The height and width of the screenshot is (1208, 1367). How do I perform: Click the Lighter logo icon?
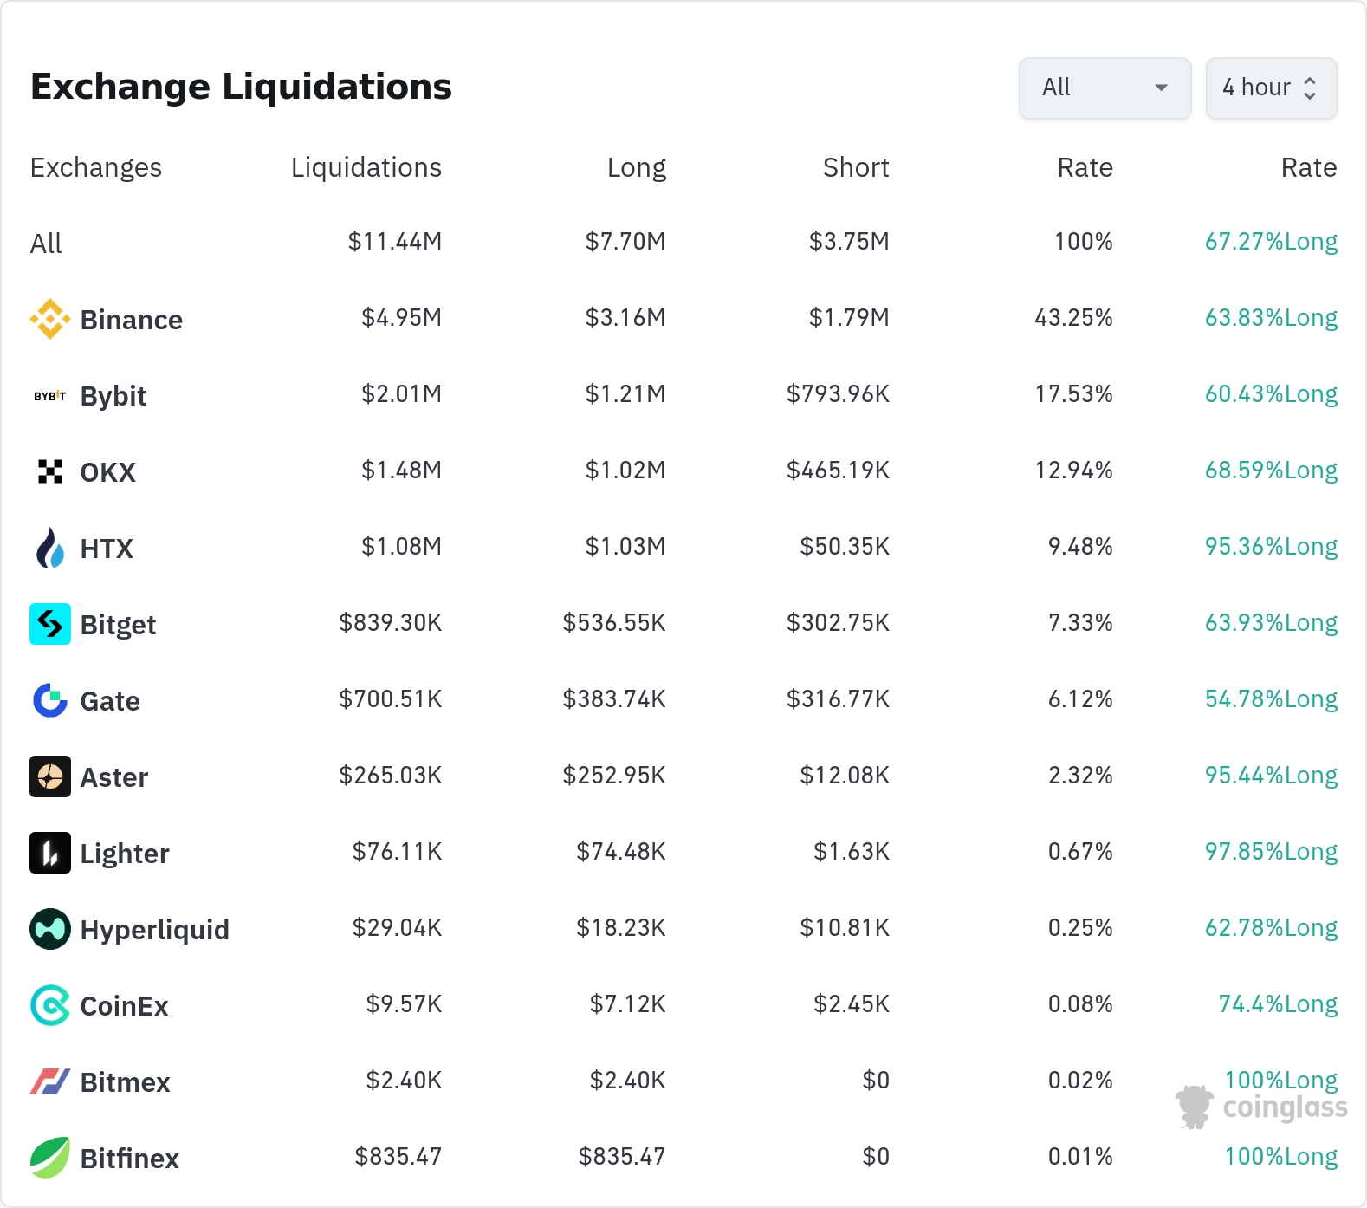pyautogui.click(x=50, y=853)
